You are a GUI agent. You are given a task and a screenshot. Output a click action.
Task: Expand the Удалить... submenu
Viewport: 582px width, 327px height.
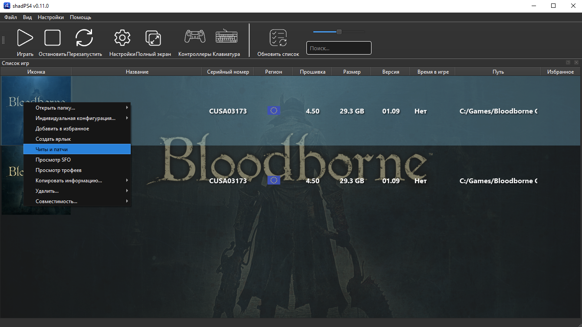click(77, 191)
